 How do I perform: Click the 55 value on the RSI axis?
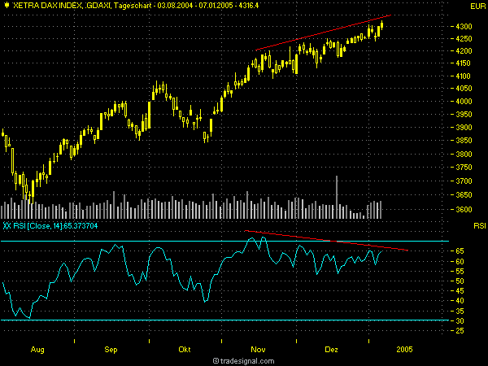pyautogui.click(x=460, y=272)
